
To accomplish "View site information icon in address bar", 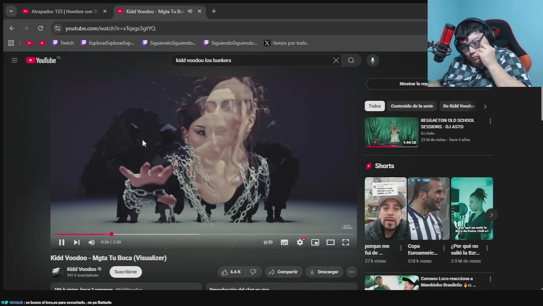I will [57, 28].
